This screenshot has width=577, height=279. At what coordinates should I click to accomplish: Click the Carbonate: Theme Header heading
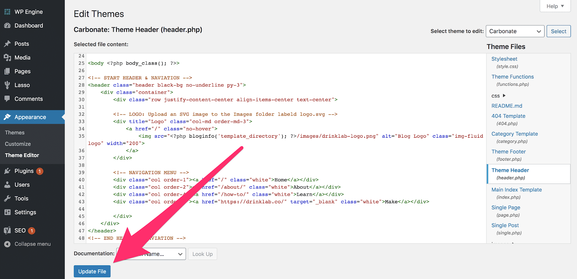pyautogui.click(x=138, y=30)
